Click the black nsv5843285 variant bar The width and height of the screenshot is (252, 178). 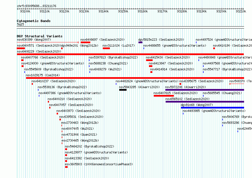coord(123,90)
